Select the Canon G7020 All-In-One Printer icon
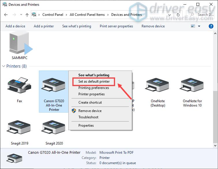218x169 pixels. click(x=54, y=85)
